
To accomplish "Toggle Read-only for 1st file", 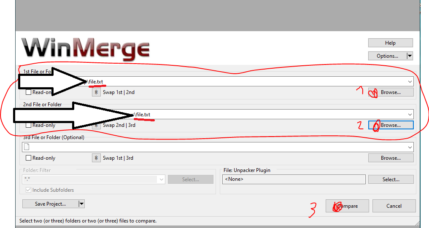I will [28, 92].
